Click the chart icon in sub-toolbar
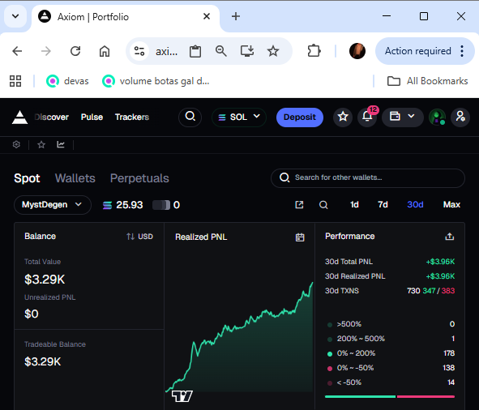Viewport: 479px width, 410px height. (x=61, y=144)
